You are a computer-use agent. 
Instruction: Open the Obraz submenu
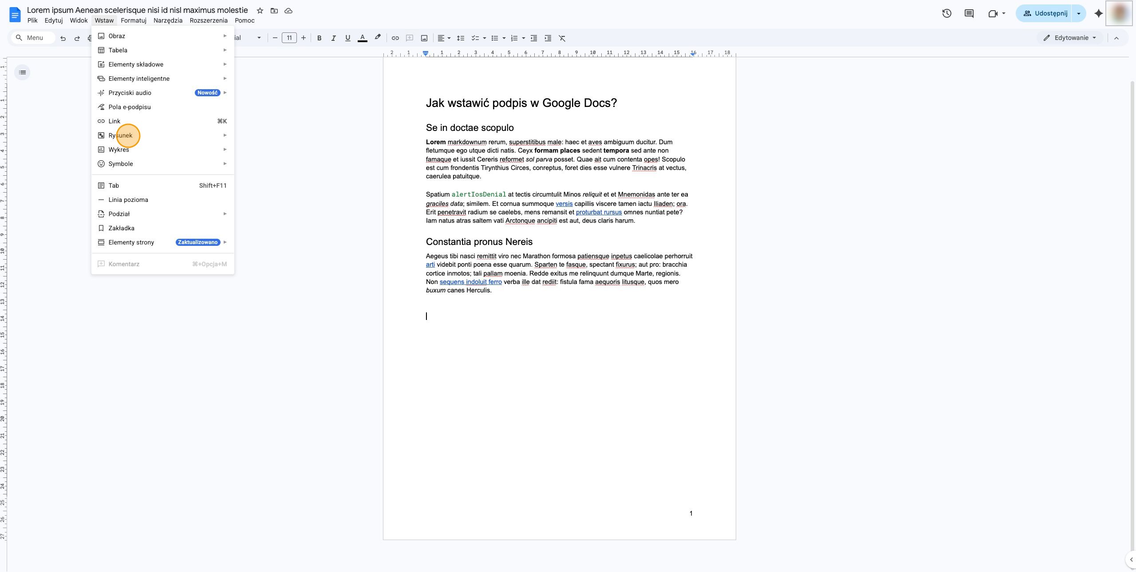162,36
